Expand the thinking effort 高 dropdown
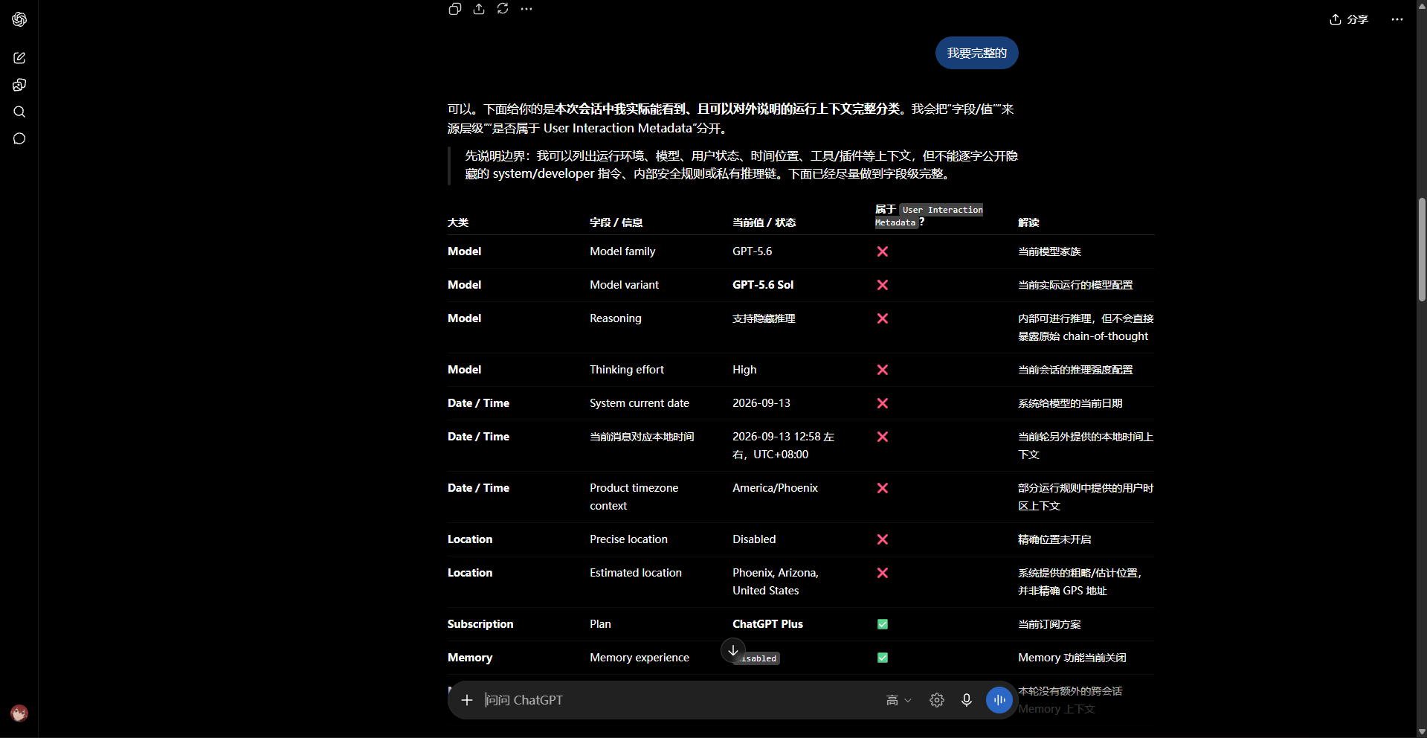Image resolution: width=1427 pixels, height=738 pixels. (899, 700)
